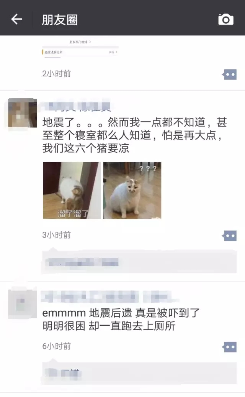Image resolution: width=245 pixels, height=397 pixels.
Task: Select the 地震了 post text
Action: pos(135,135)
